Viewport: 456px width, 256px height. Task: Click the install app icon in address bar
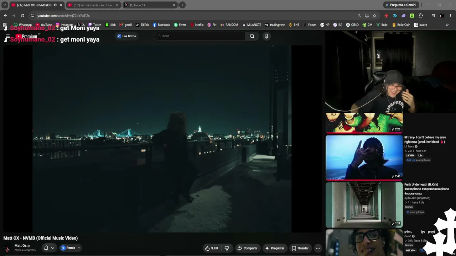point(367,16)
